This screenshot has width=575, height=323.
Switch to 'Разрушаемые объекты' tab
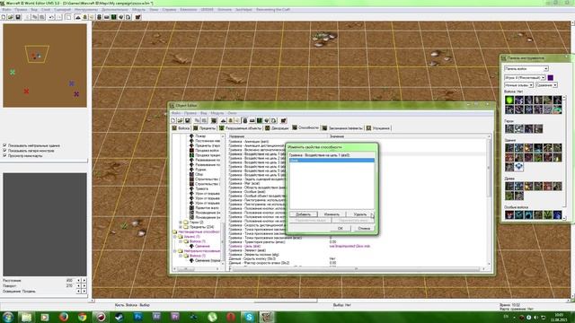tap(240, 128)
